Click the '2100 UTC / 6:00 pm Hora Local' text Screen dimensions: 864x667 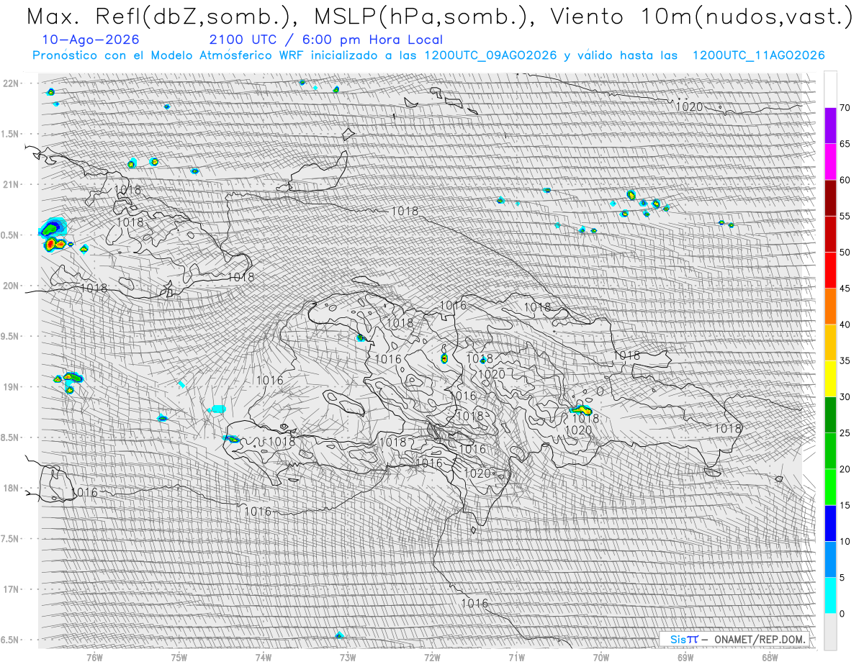[326, 40]
